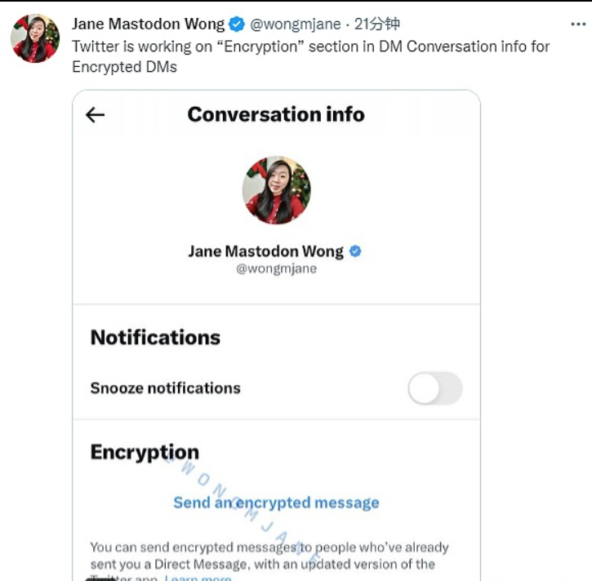Open the tweet's more options menu
Image resolution: width=592 pixels, height=581 pixels.
(x=577, y=24)
